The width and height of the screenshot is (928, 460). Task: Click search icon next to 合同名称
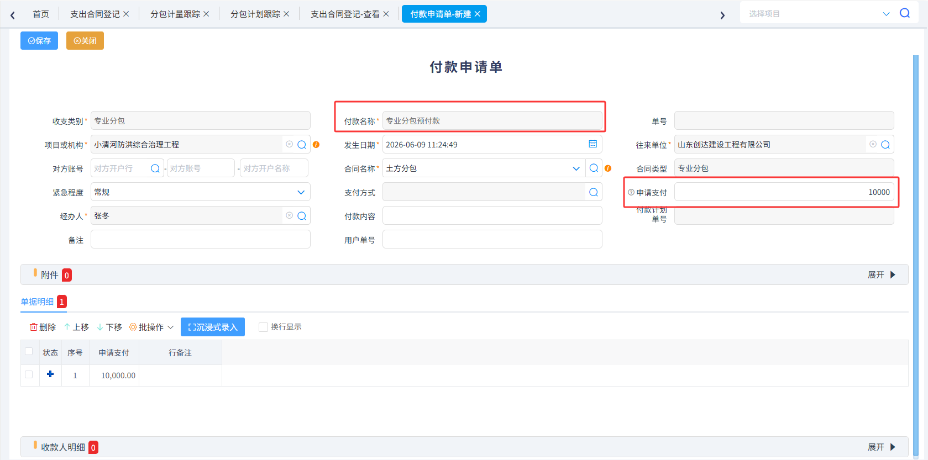[x=594, y=168]
